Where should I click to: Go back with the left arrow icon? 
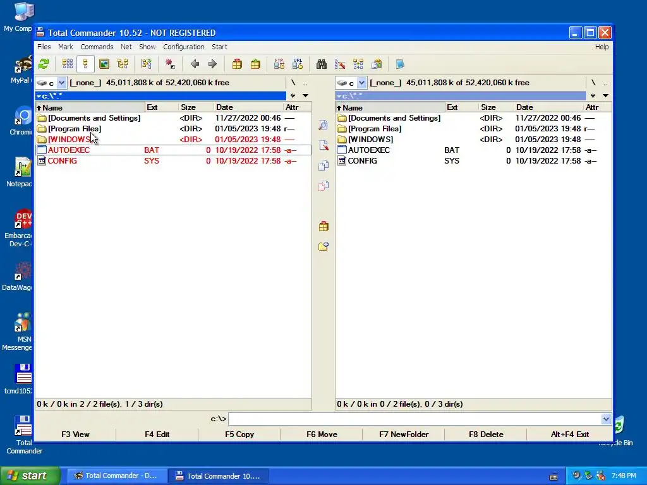(x=195, y=64)
